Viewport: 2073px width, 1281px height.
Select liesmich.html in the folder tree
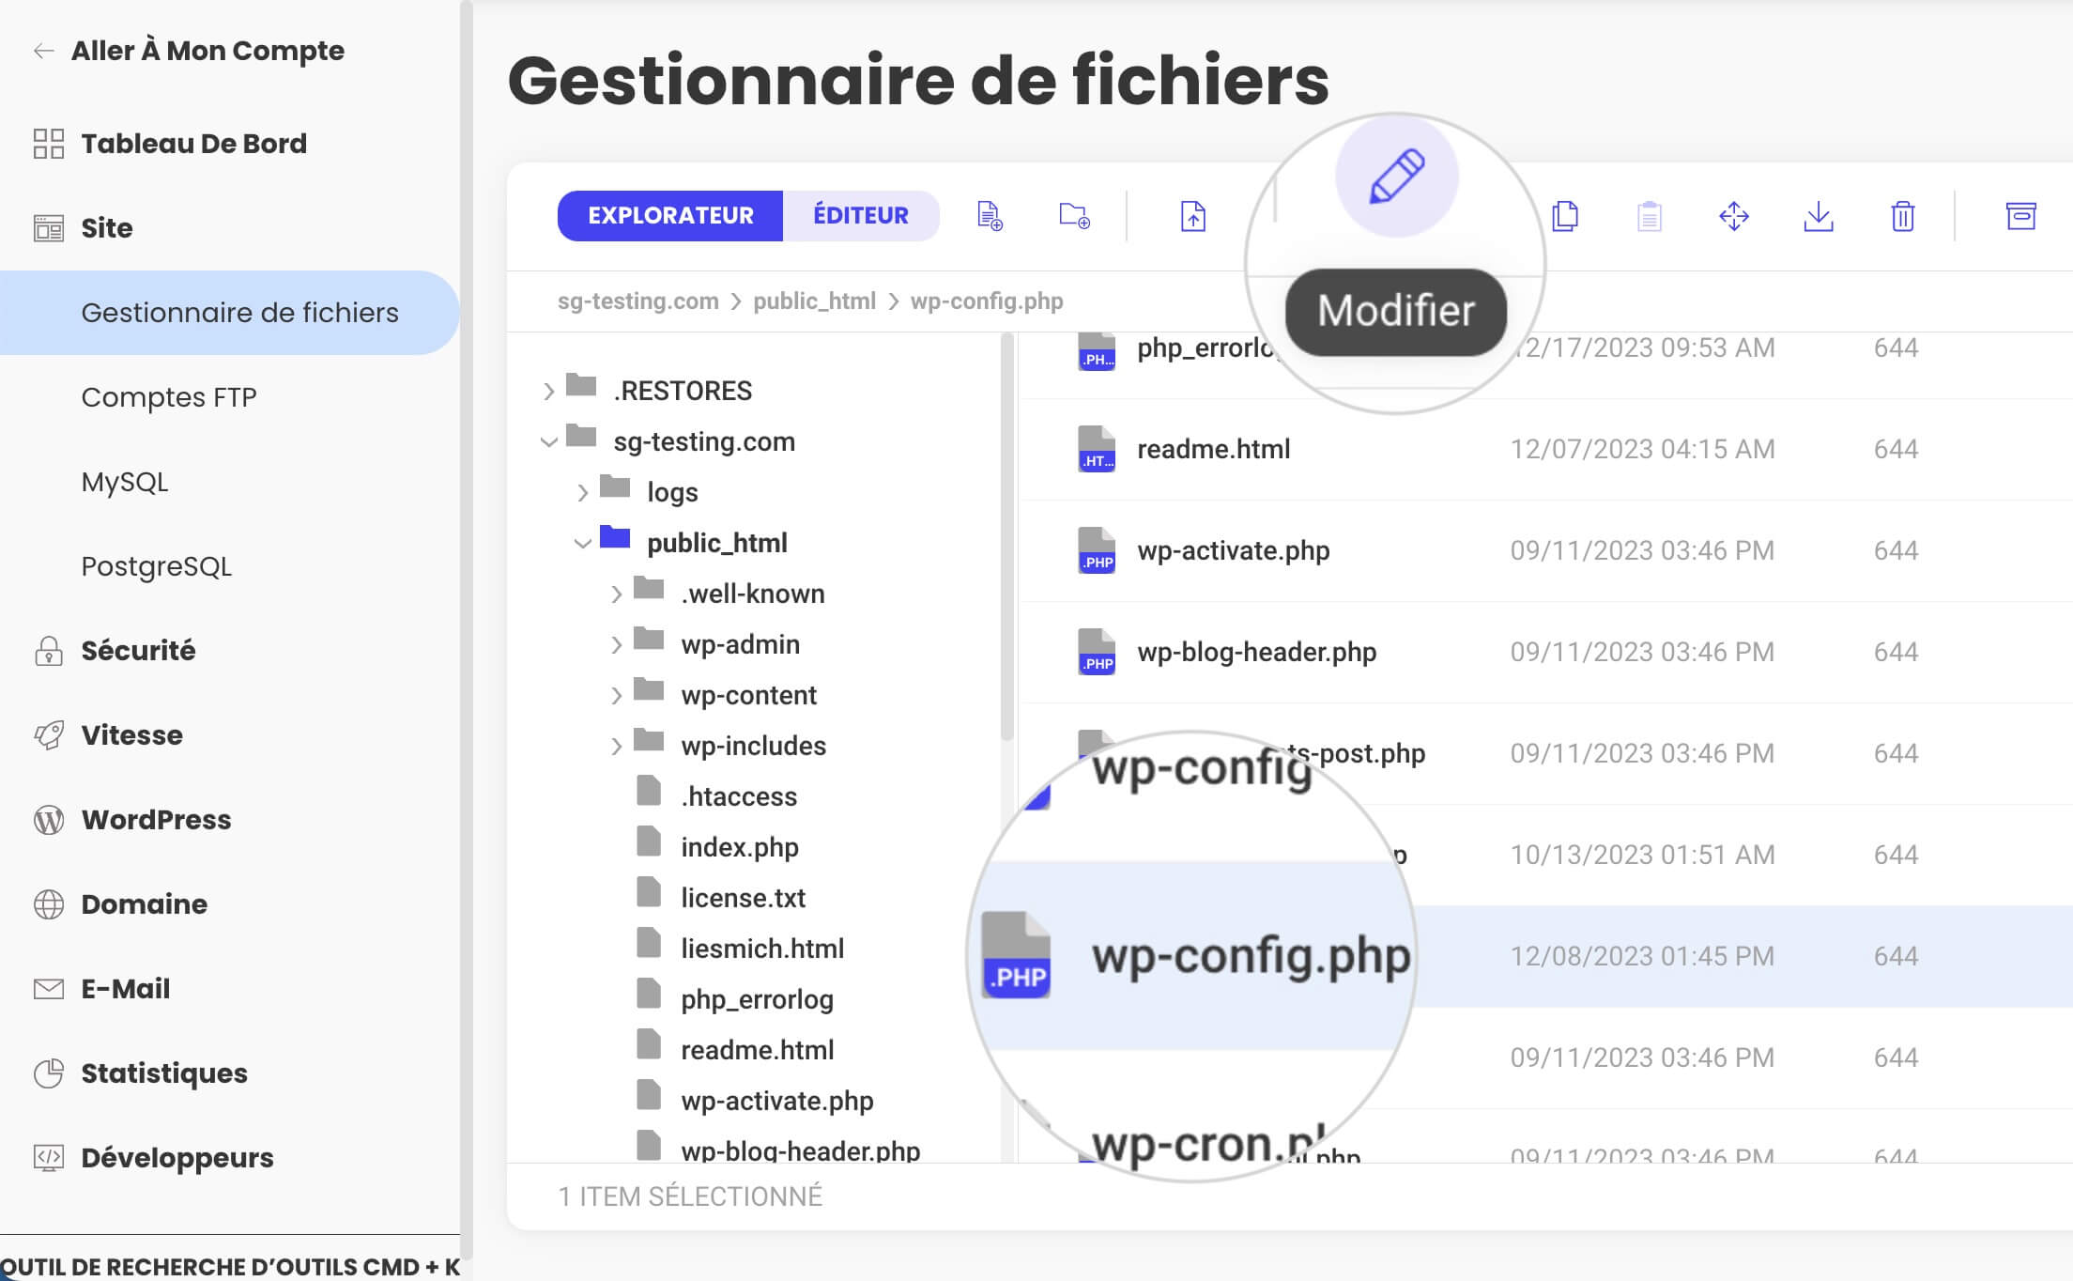762,949
